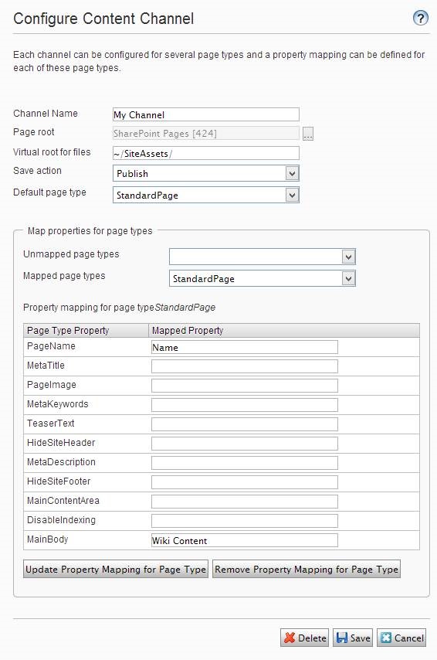437x660 pixels.
Task: Edit the Virtual root for files field
Action: coord(206,153)
